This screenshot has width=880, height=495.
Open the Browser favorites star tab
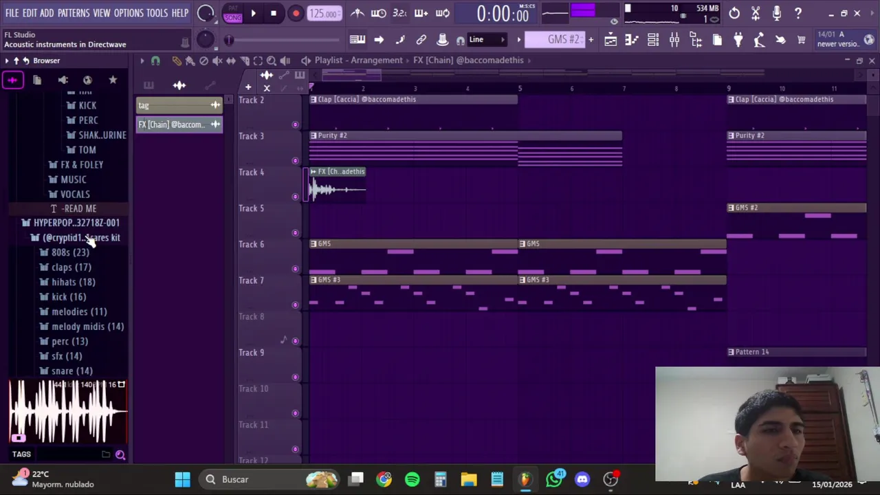(x=113, y=80)
